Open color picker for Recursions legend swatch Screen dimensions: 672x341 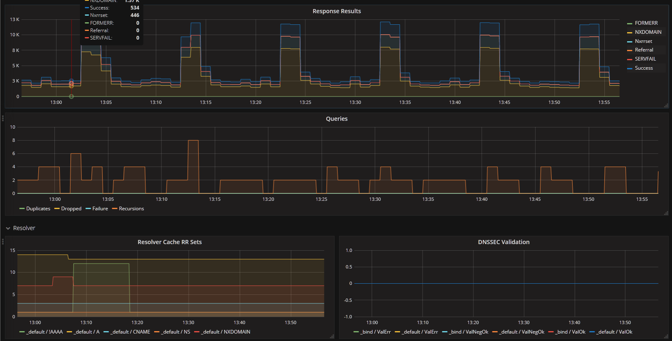pos(115,209)
